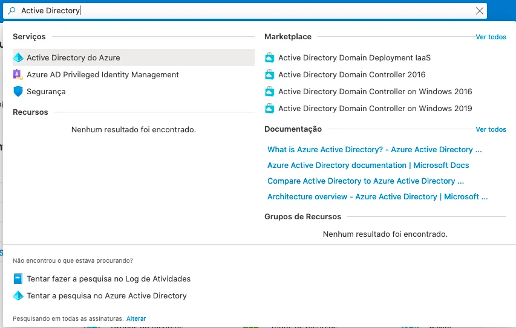Screen dimensions: 516x328
Task: Open Active Directory Domain Deployment IaaS
Action: (354, 58)
